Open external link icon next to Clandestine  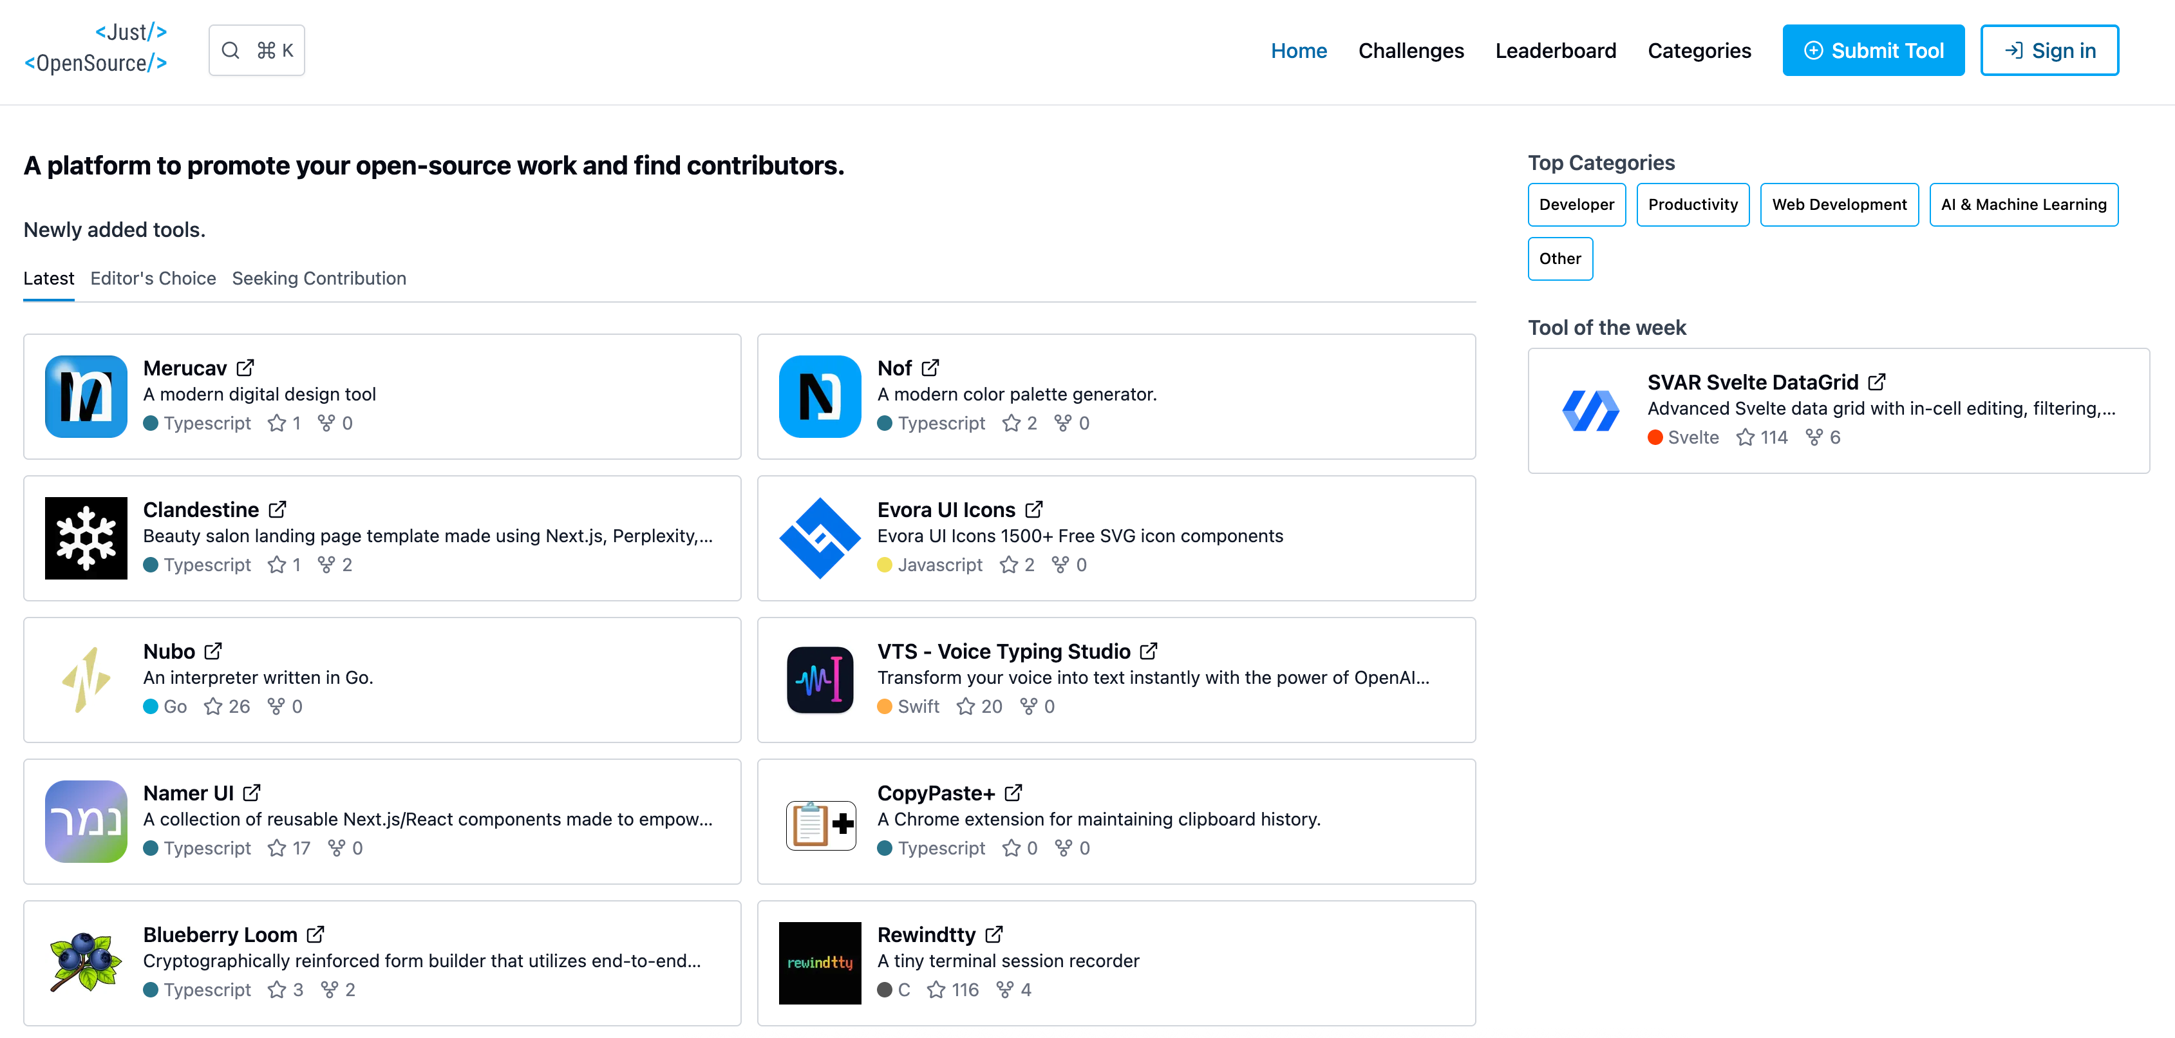pos(277,510)
